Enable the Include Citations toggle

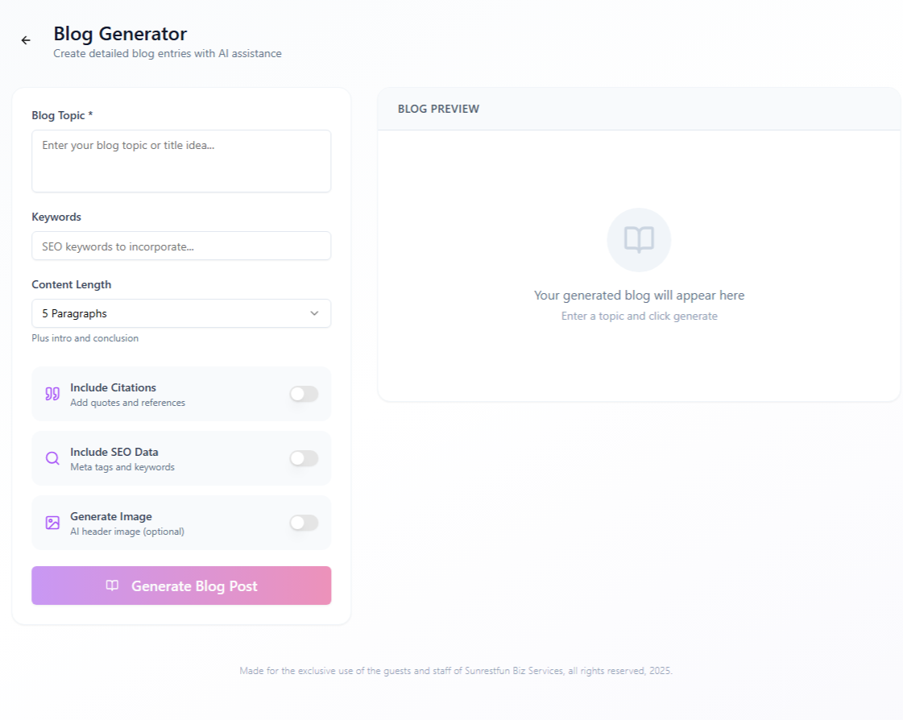coord(304,394)
